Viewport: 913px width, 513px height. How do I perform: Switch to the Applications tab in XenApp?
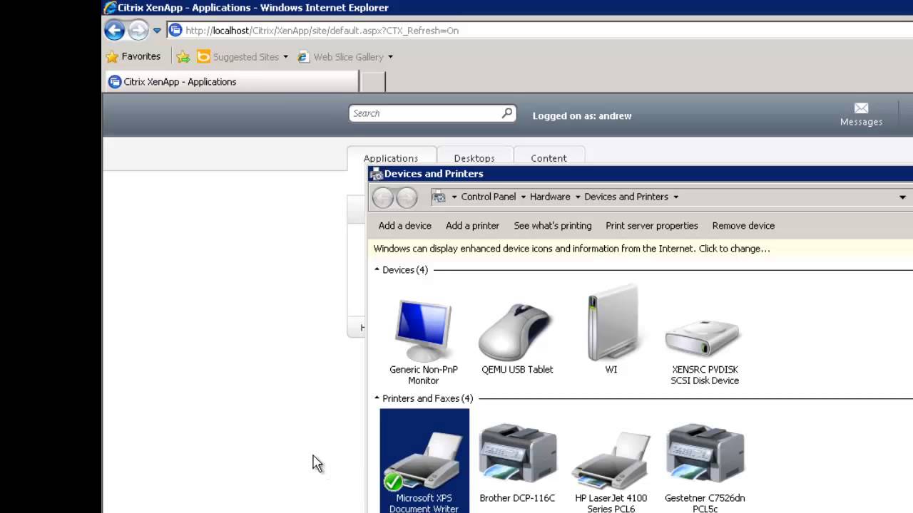tap(391, 158)
